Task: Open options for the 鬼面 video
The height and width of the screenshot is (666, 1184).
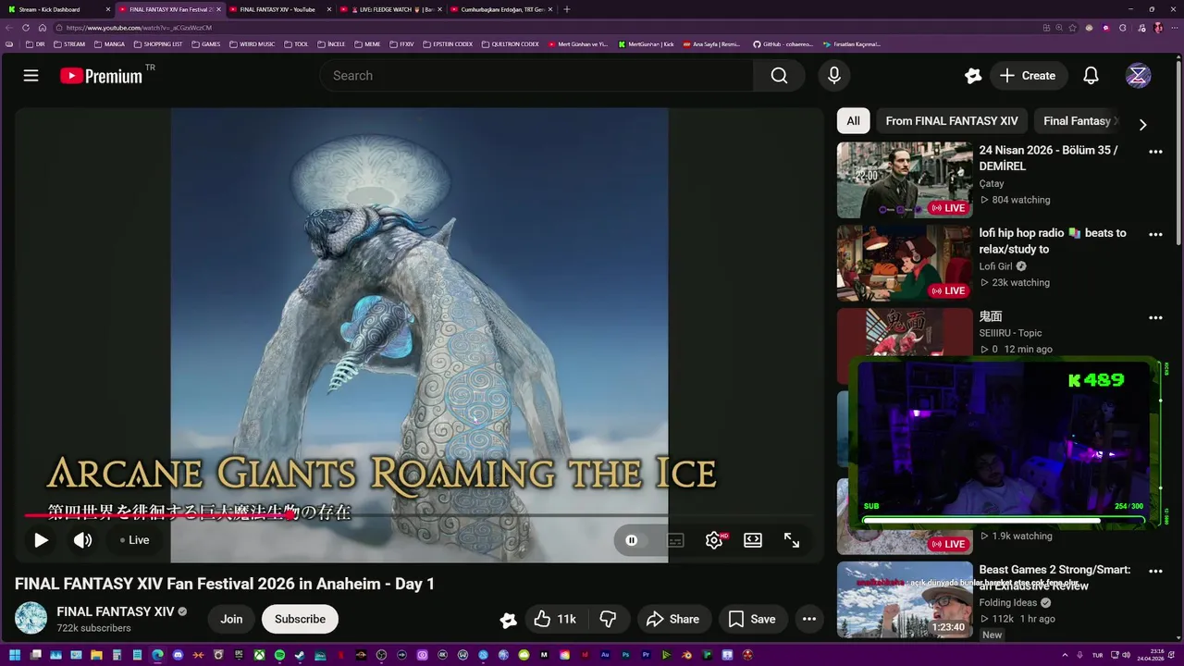Action: pos(1155,318)
